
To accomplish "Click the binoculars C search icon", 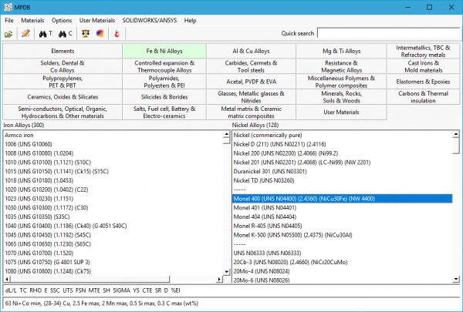I will (66, 34).
